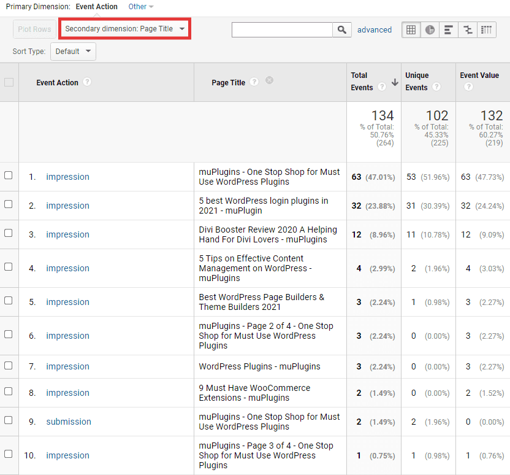
Task: Open help for Event Value column
Action: coord(468,87)
